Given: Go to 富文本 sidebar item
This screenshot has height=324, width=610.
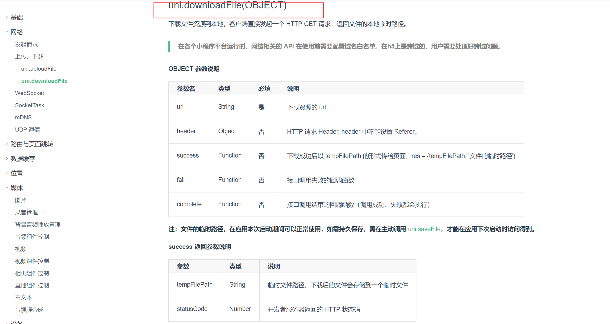Looking at the screenshot, I should point(24,298).
